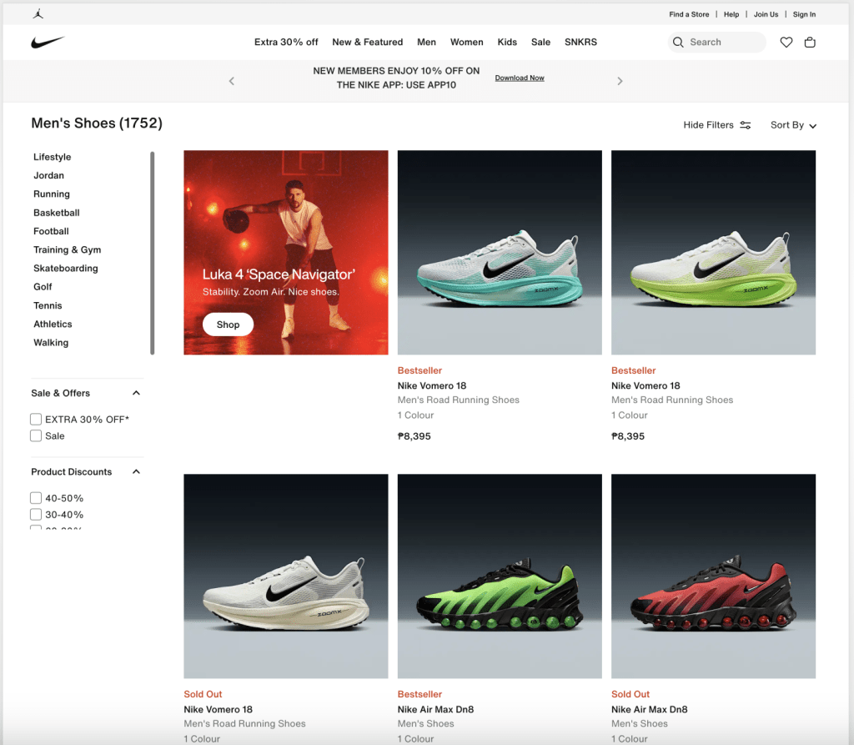Open the Women menu
The height and width of the screenshot is (745, 854).
coord(467,42)
